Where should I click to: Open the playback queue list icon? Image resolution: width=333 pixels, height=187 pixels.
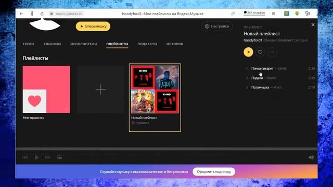pos(59,157)
